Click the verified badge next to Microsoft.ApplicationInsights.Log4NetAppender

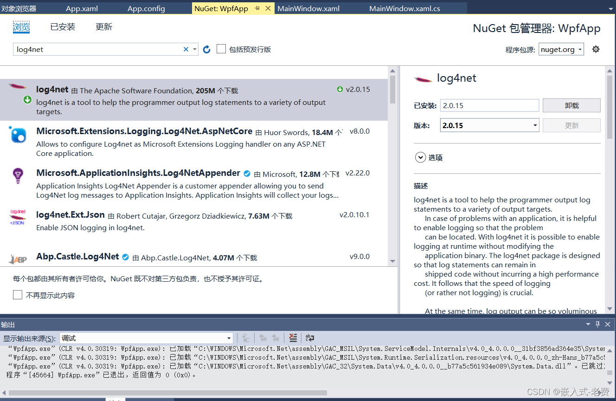click(247, 174)
